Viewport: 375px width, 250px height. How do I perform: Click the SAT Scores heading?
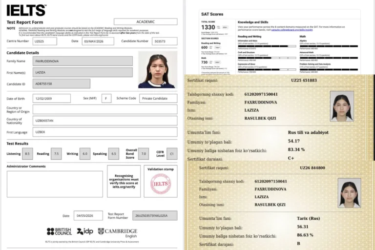tap(212, 14)
